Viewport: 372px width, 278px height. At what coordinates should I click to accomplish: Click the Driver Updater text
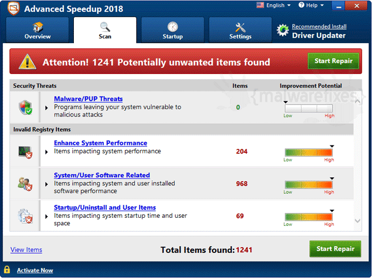click(319, 36)
